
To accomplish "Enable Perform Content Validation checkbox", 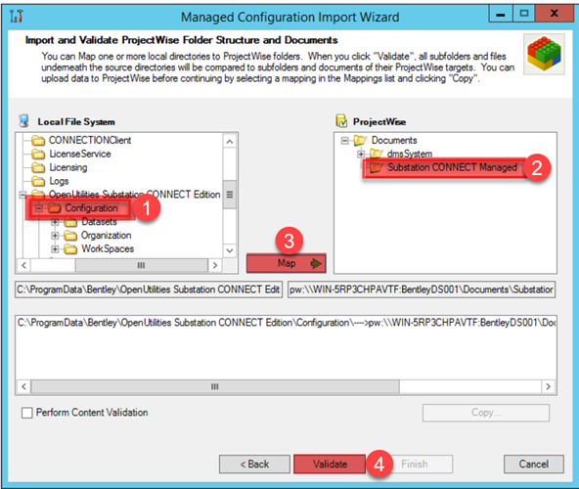I will coord(27,413).
